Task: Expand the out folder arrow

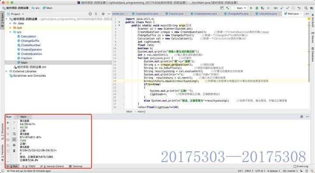Action: point(10,27)
